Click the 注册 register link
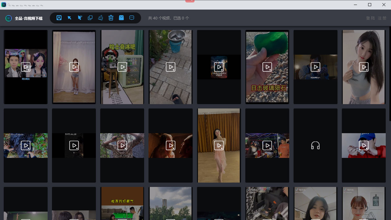Viewport: 391px width, 220px height. click(382, 18)
